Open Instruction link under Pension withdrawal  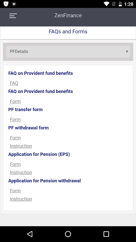coord(21,199)
